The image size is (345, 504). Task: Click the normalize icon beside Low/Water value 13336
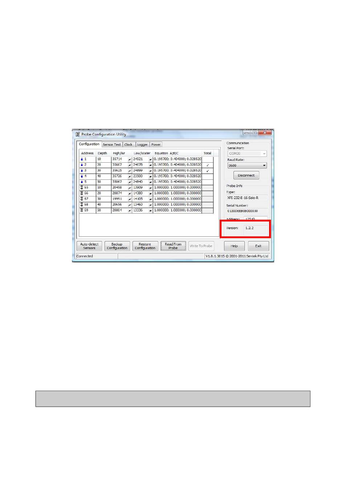[150, 211]
